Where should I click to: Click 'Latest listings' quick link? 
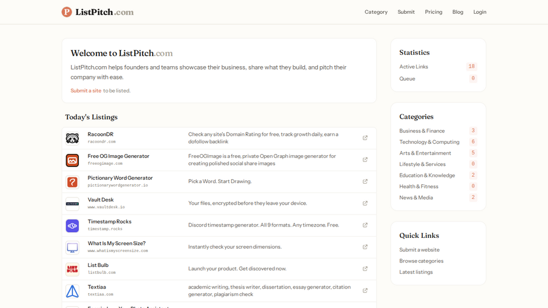click(416, 272)
